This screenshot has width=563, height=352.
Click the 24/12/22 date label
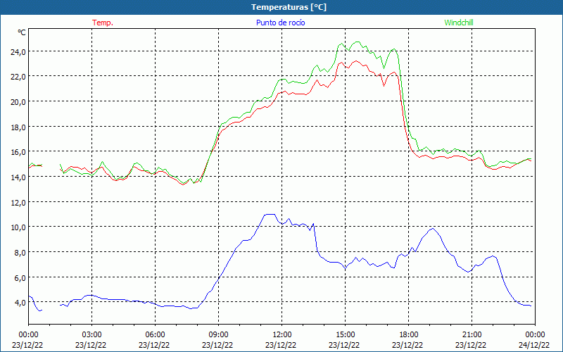tap(534, 345)
